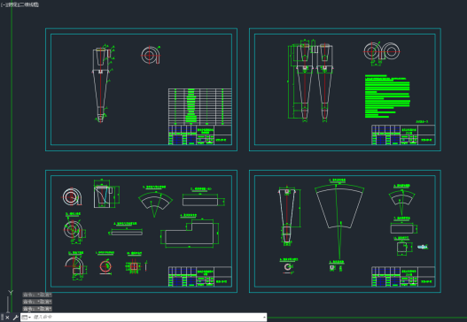Select the UCS Y axis icon
This screenshot has height=322, width=467.
(11, 293)
